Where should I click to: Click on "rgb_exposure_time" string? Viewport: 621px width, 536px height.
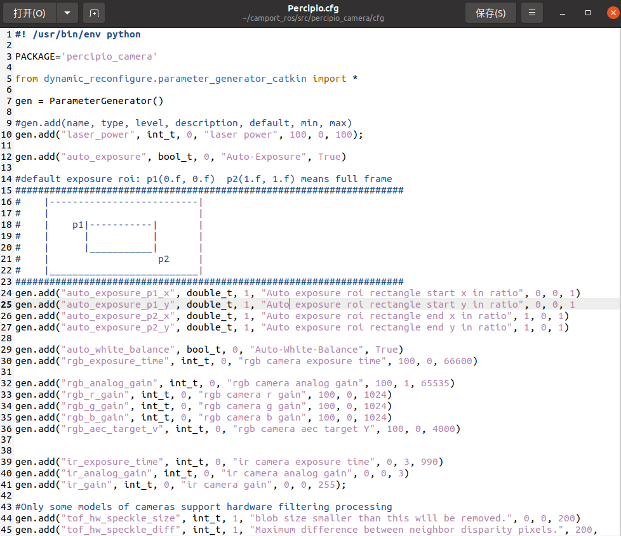(116, 361)
